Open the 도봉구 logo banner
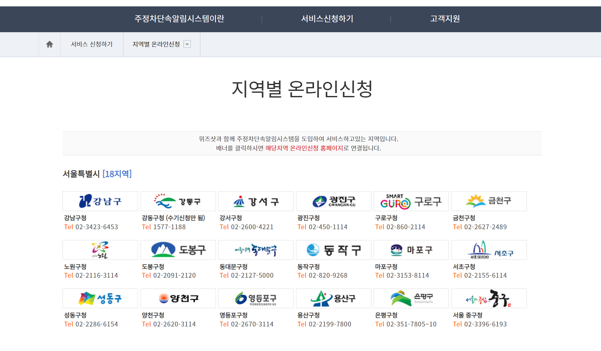Image resolution: width=601 pixels, height=351 pixels. pyautogui.click(x=178, y=250)
